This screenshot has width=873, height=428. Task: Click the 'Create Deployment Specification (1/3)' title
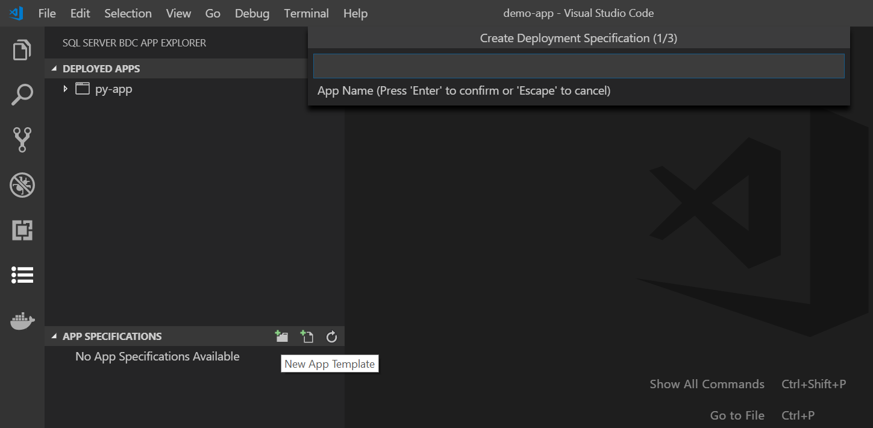point(579,38)
